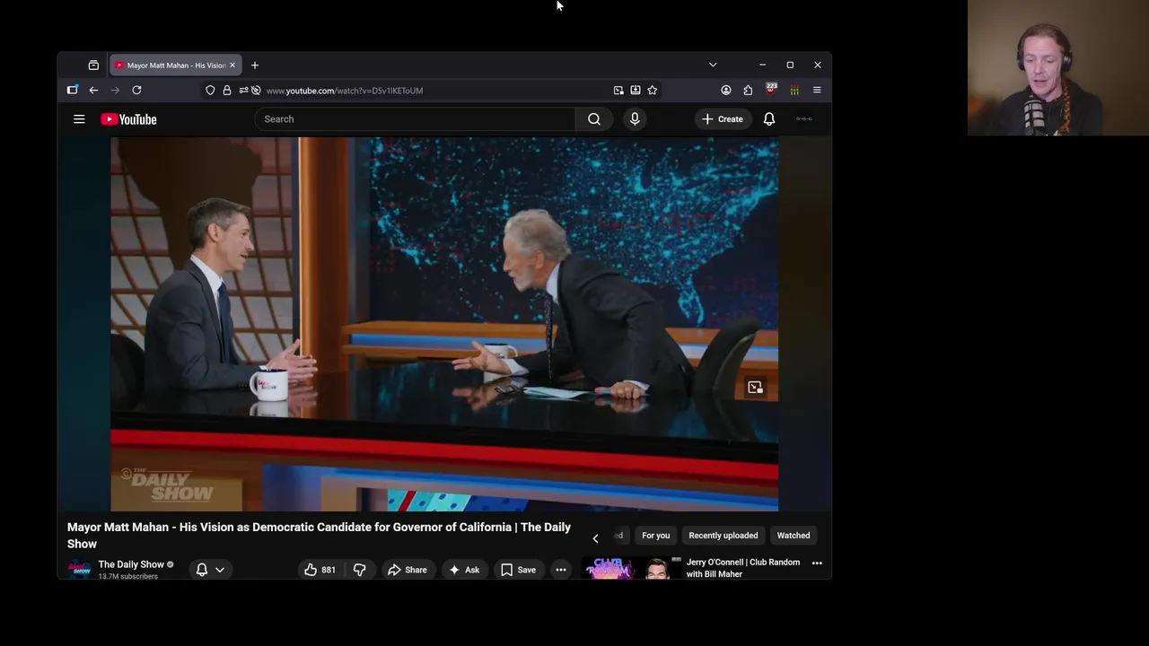1149x646 pixels.
Task: Click the search magnifier button
Action: (594, 119)
